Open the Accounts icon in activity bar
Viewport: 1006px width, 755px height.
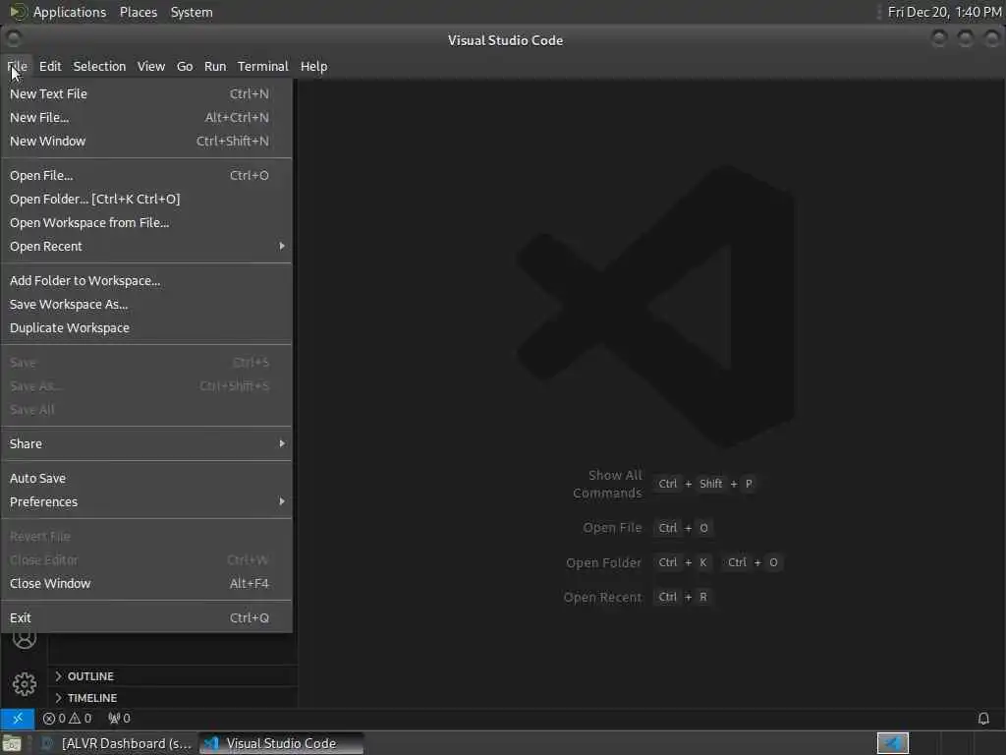(x=25, y=639)
